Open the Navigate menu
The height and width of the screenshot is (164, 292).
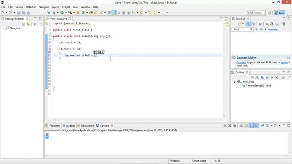coord(44,7)
